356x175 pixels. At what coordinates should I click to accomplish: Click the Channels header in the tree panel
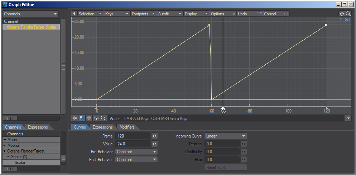point(31,134)
